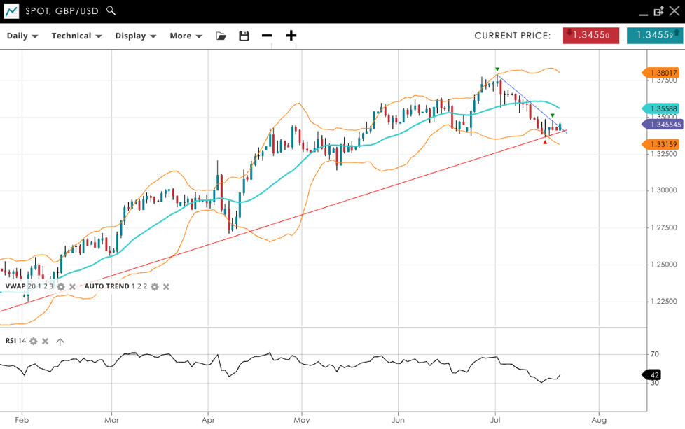Open Auto Trend indicator settings gear
The height and width of the screenshot is (429, 685).
pyautogui.click(x=155, y=286)
